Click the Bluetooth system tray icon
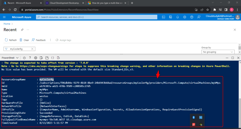This screenshot has width=241, height=129. [x=194, y=117]
